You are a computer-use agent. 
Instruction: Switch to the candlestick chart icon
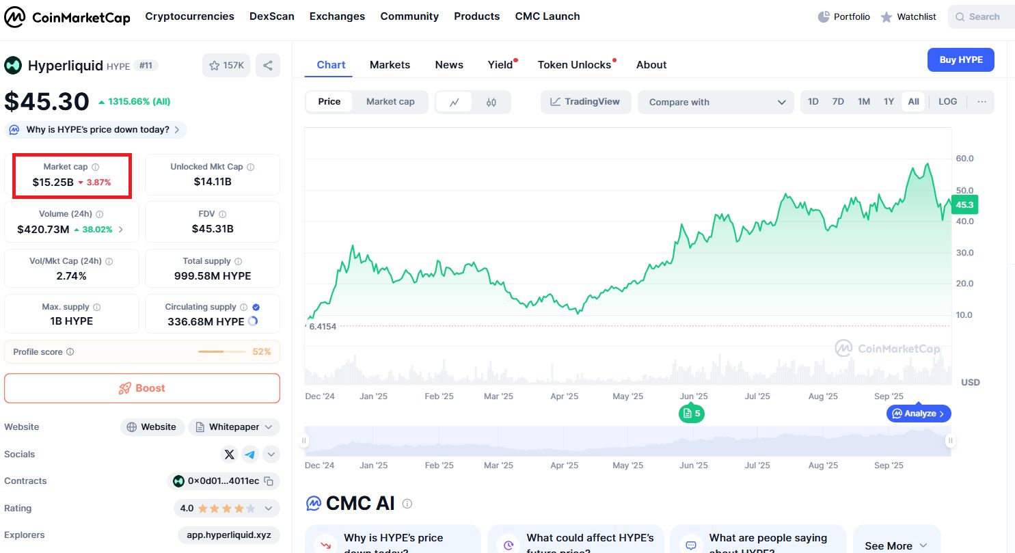point(491,102)
